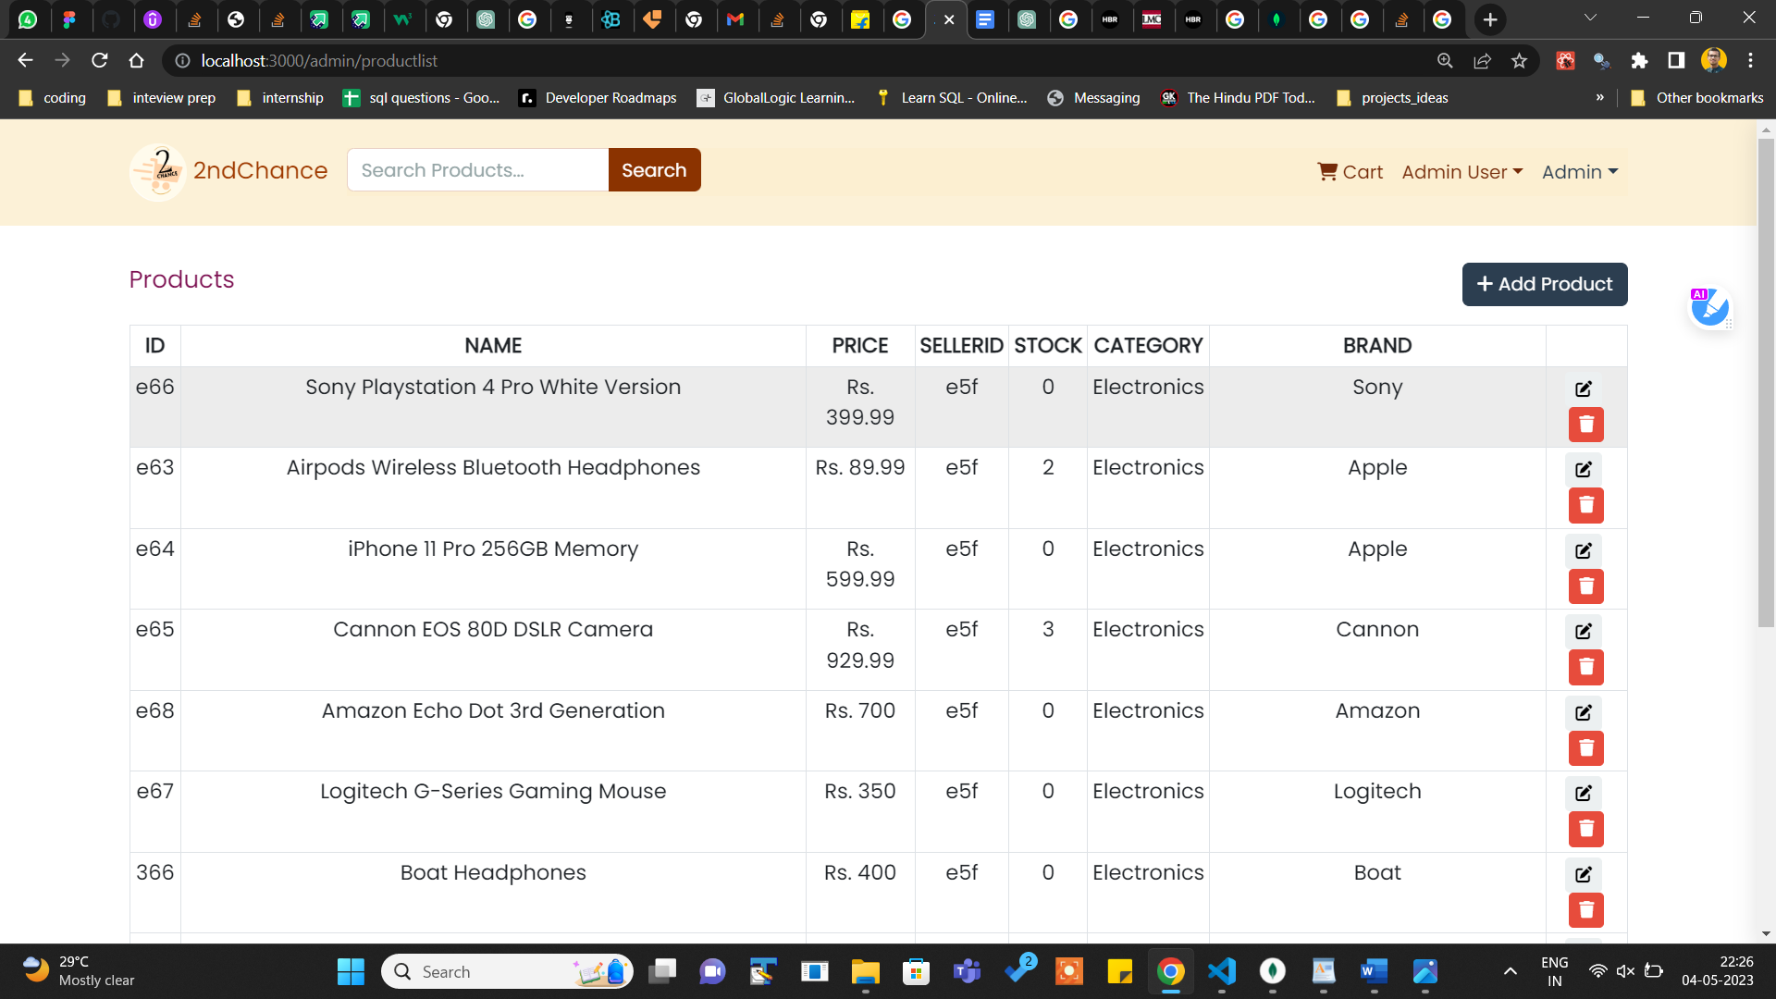
Task: Delete the Logitech G-Series Gaming Mouse
Action: coord(1585,829)
